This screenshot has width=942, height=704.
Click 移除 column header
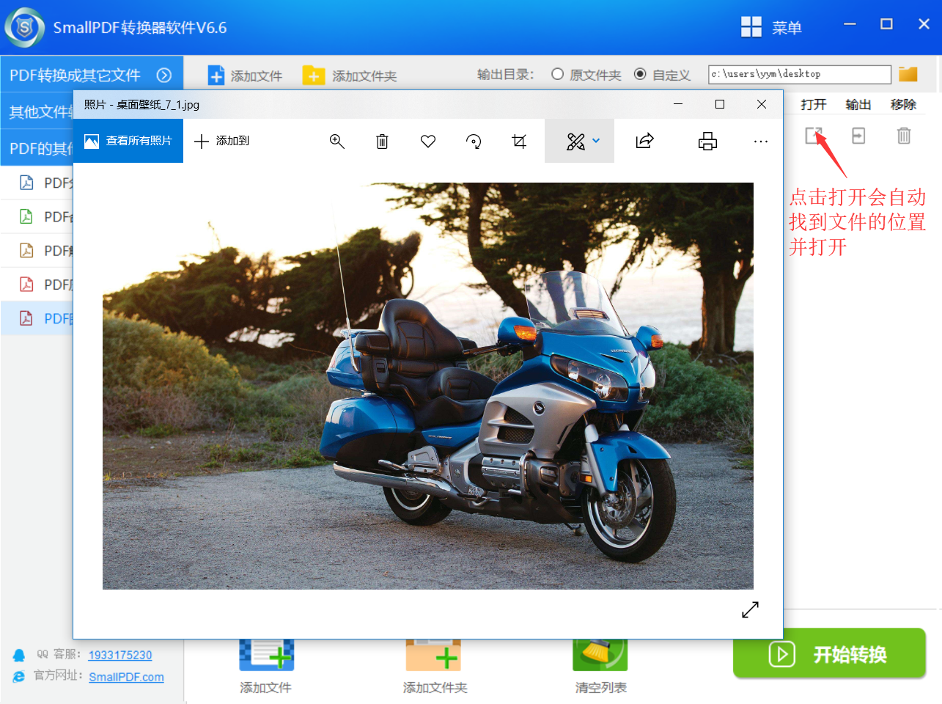904,104
